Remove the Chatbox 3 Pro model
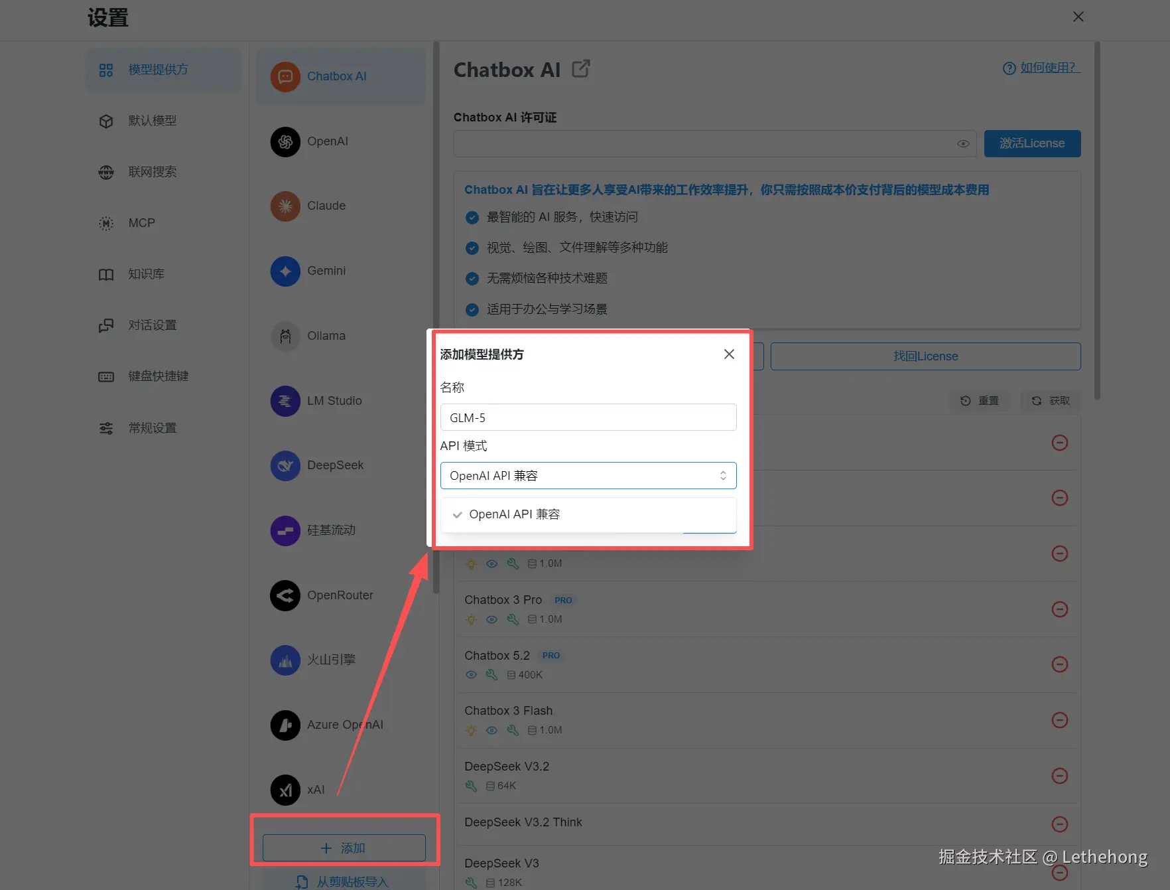Screen dimensions: 1170x890 click(1059, 609)
